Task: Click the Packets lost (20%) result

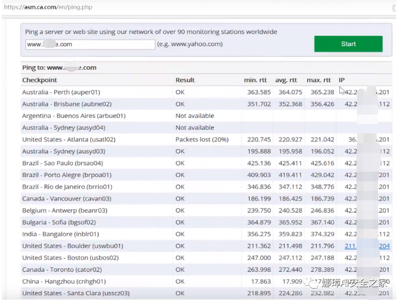Action: coord(202,140)
